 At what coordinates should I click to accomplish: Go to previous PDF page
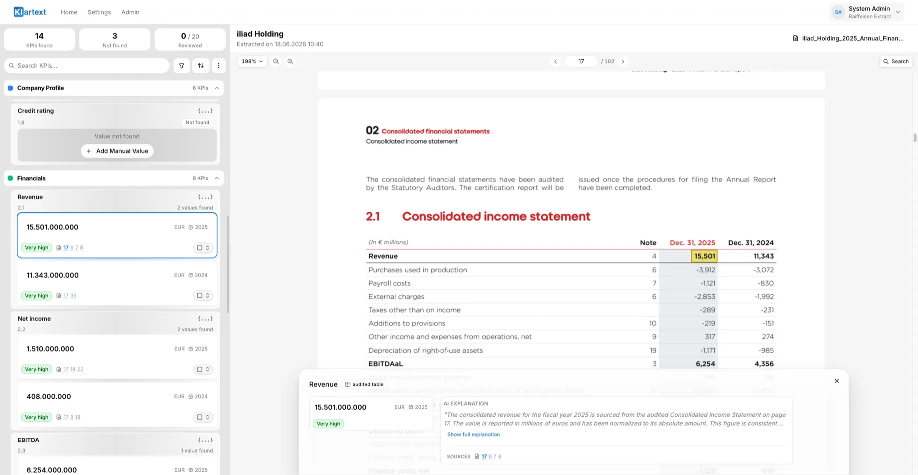click(x=555, y=62)
